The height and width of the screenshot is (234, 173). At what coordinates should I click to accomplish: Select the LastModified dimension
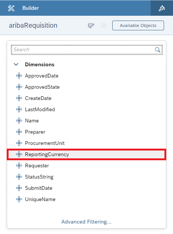point(86,109)
